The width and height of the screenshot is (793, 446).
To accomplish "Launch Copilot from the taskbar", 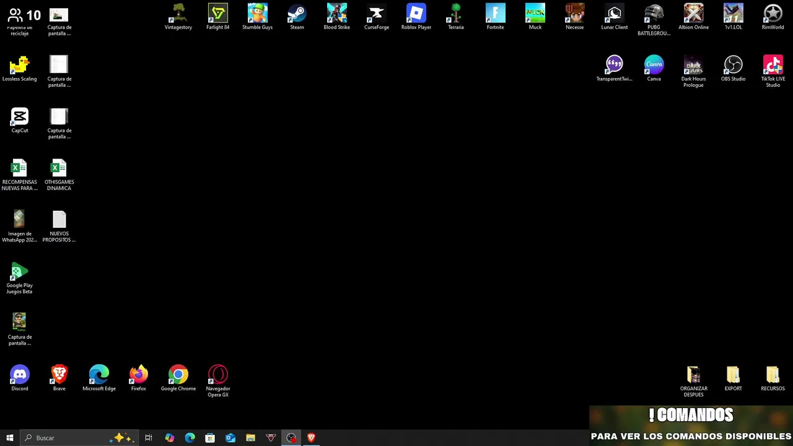I will 169,438.
